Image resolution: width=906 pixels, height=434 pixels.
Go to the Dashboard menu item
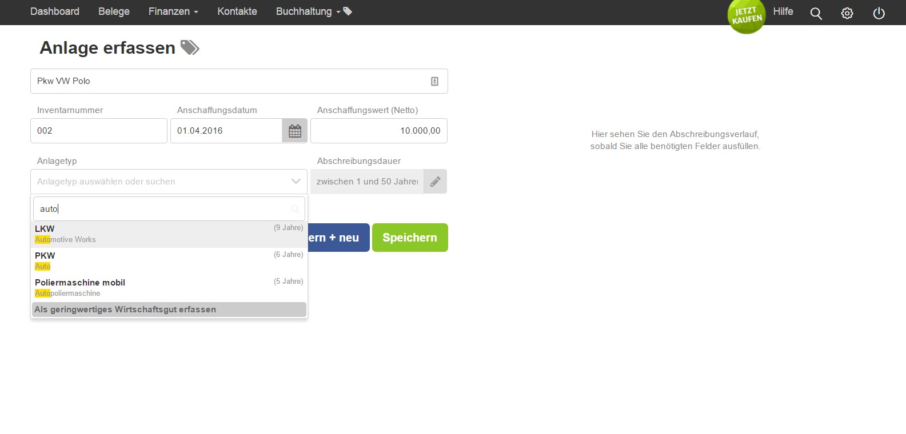[55, 11]
